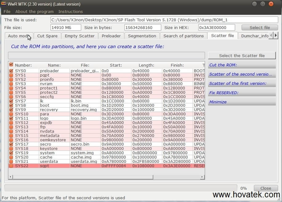Open the File menu
The image size is (282, 202).
point(7,11)
